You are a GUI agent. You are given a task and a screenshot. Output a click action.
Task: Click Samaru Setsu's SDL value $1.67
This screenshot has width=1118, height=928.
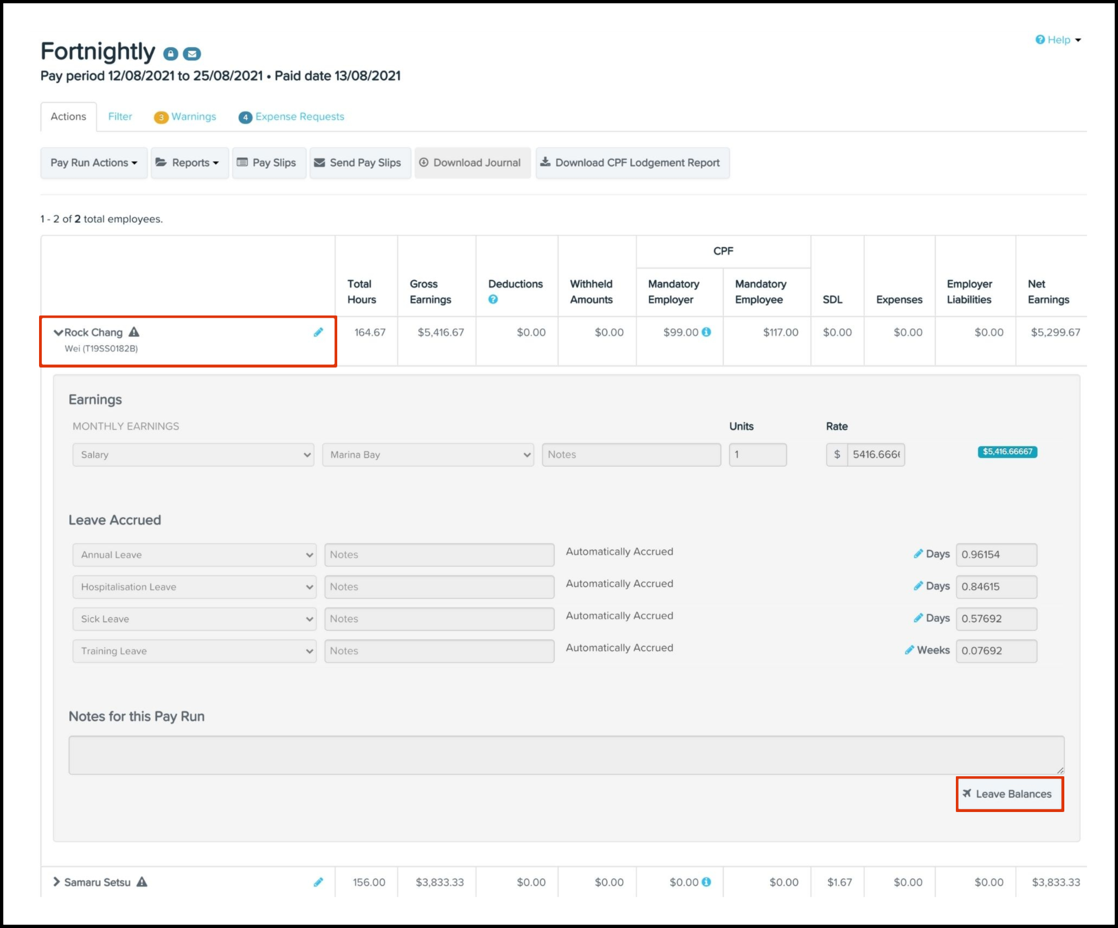click(x=839, y=882)
